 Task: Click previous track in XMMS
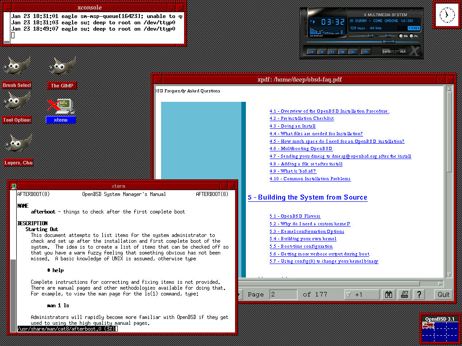(311, 52)
